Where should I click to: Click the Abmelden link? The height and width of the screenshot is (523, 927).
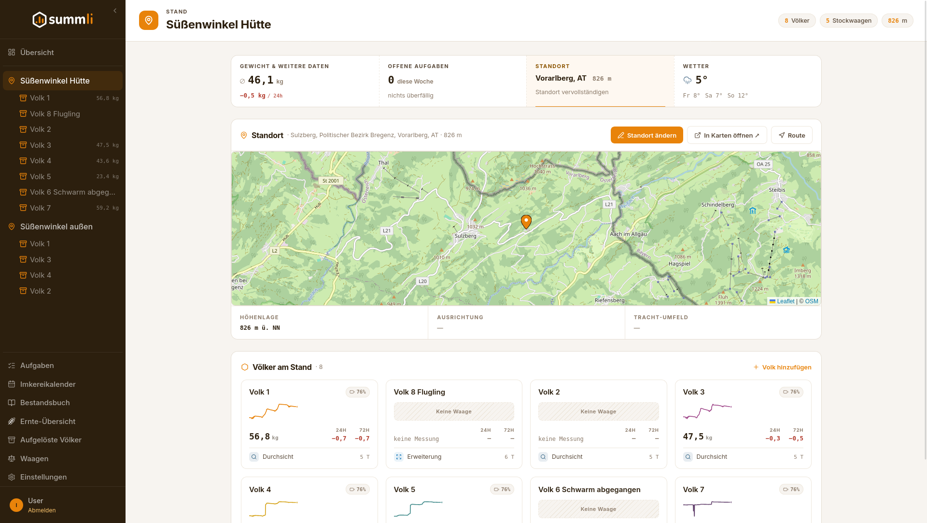(x=42, y=510)
